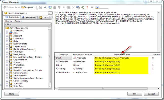This screenshot has width=164, height=100.
Task: Expand the Date dimension node
Action: (7, 41)
